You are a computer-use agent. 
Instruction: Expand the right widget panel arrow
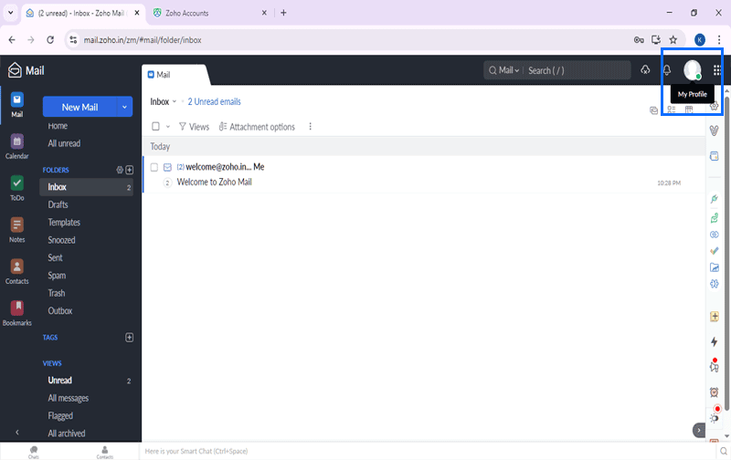[x=699, y=430]
